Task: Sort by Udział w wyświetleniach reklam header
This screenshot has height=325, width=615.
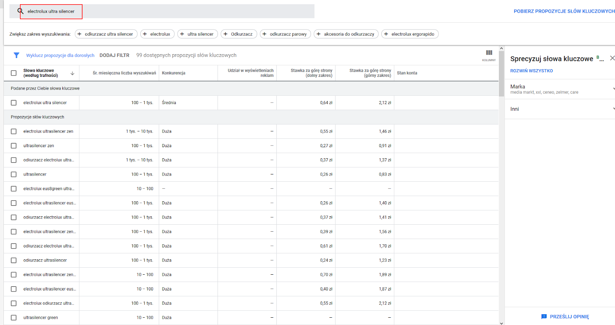Action: click(251, 73)
